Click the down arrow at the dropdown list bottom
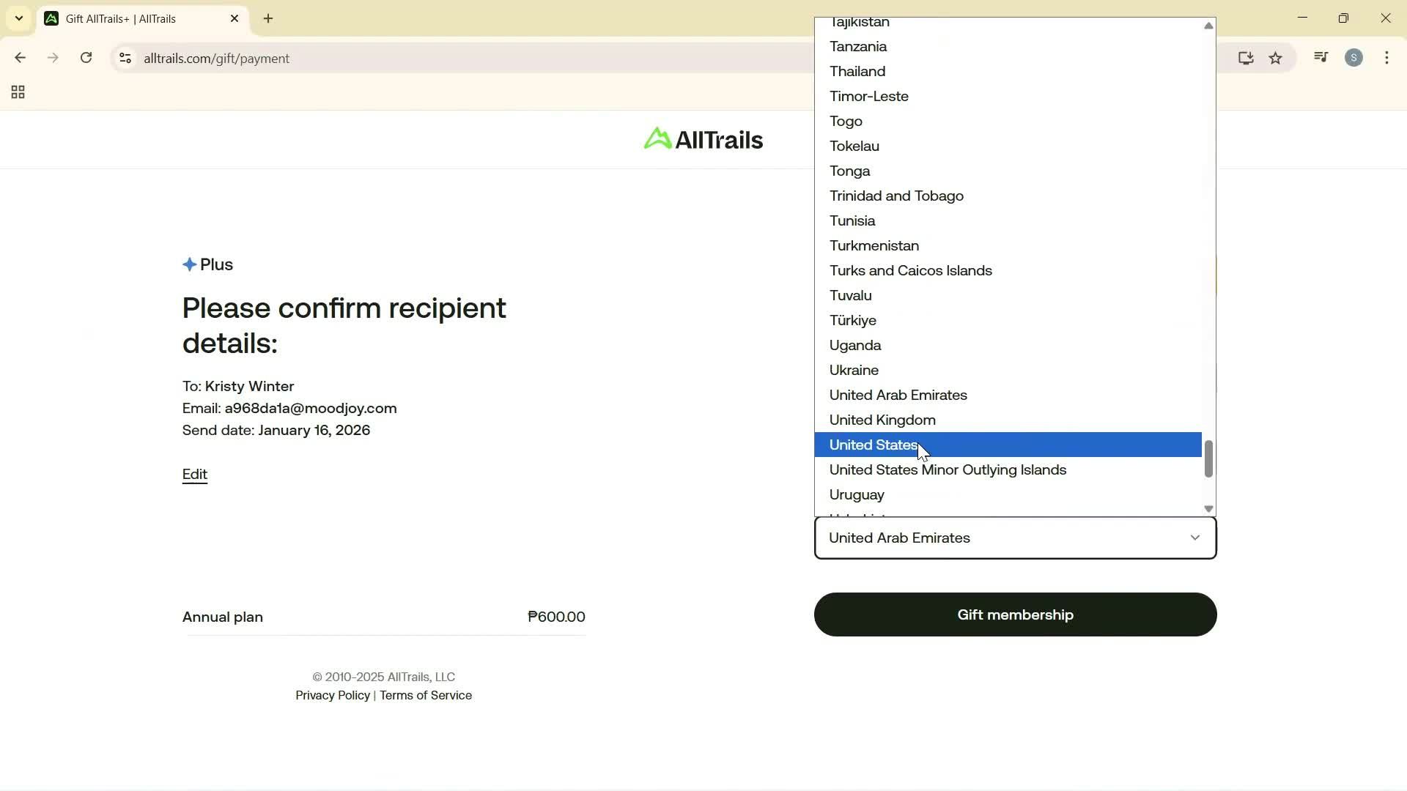 (1208, 508)
